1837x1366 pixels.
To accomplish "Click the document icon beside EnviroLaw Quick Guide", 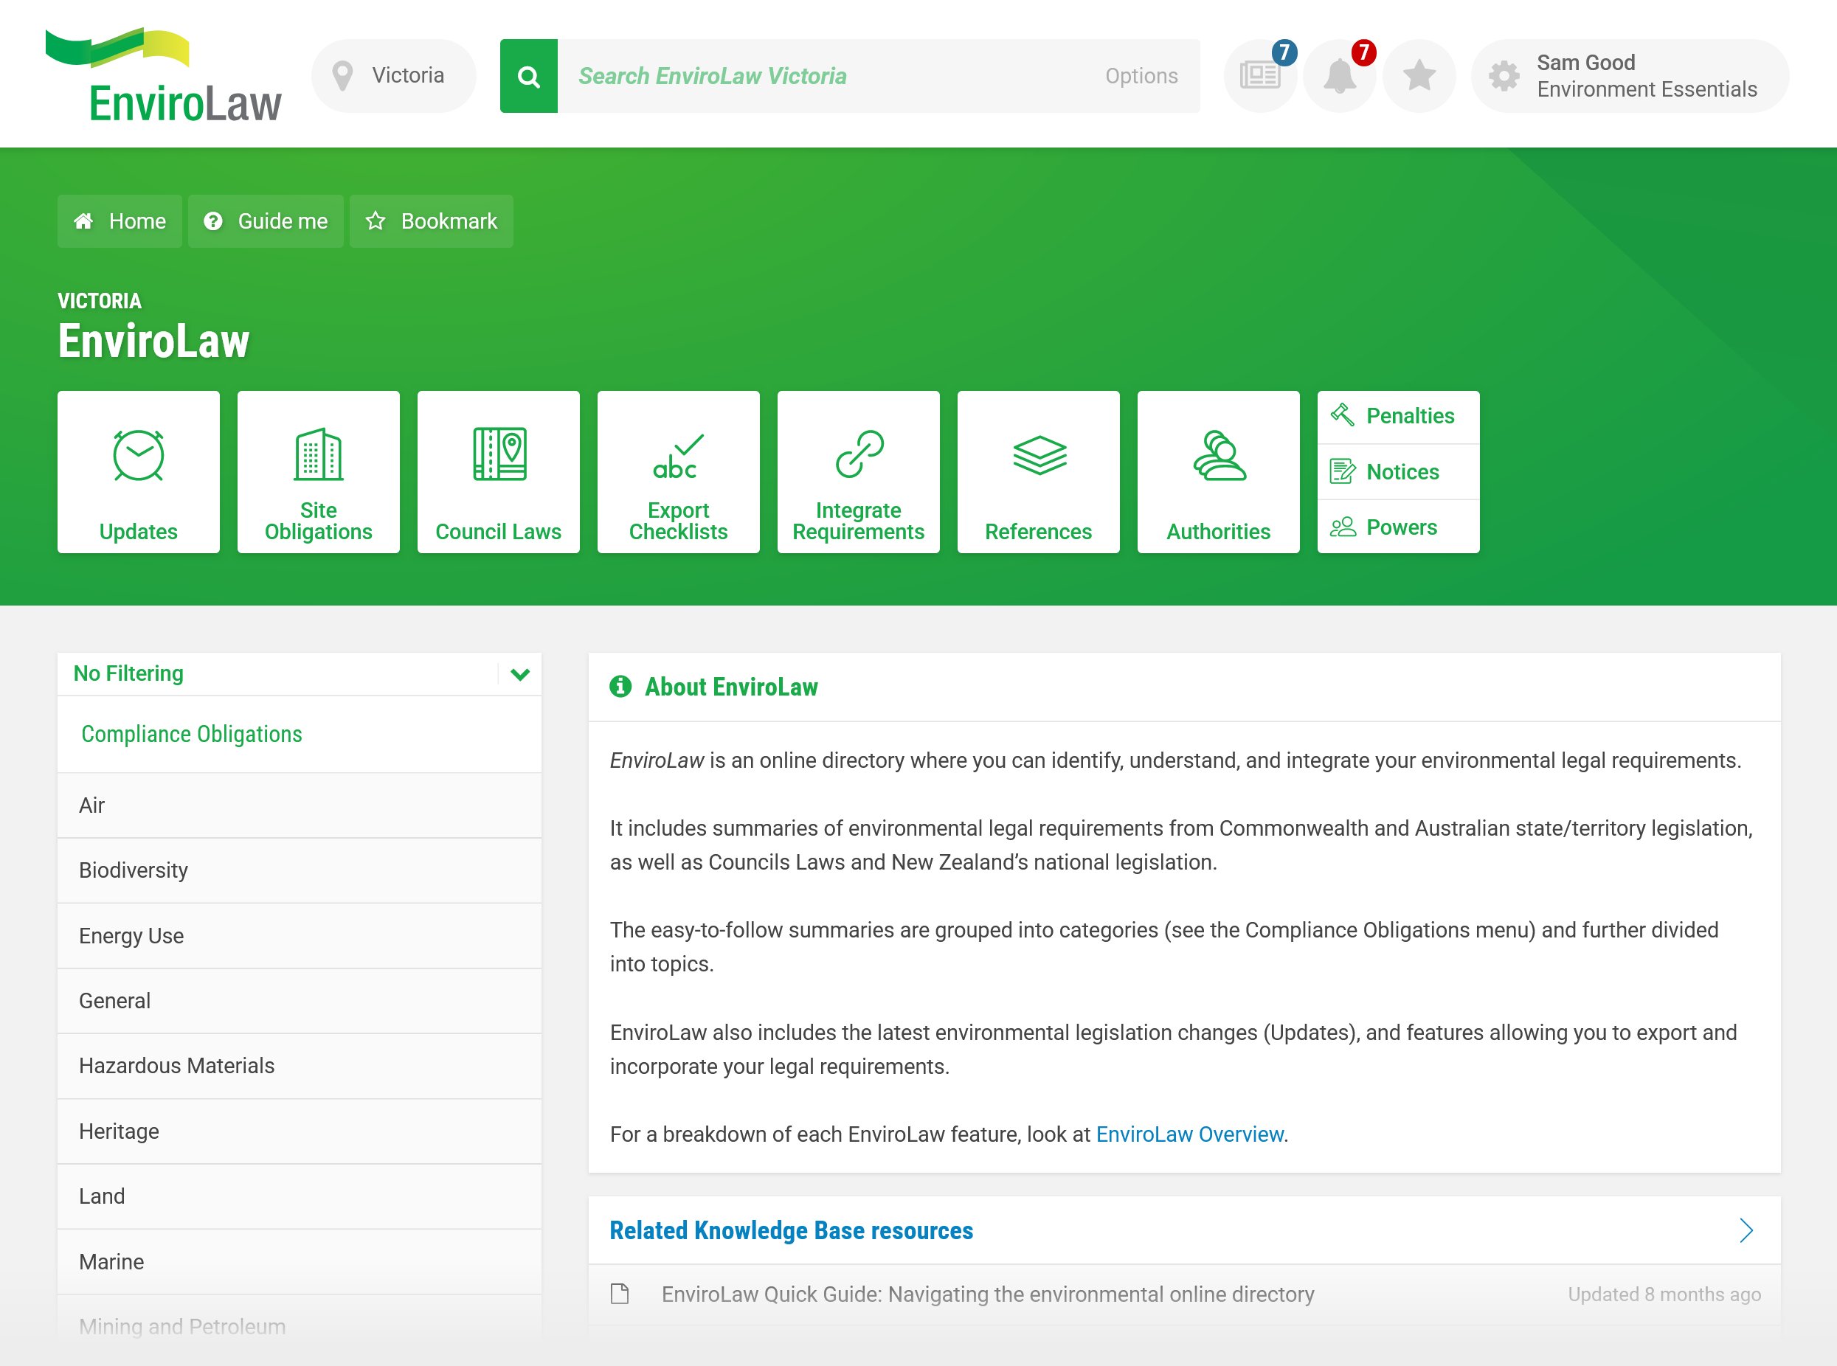I will pos(620,1294).
